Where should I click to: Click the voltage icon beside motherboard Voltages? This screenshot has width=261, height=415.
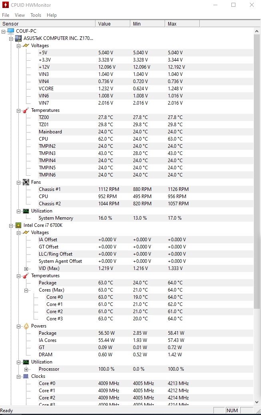[x=26, y=46]
